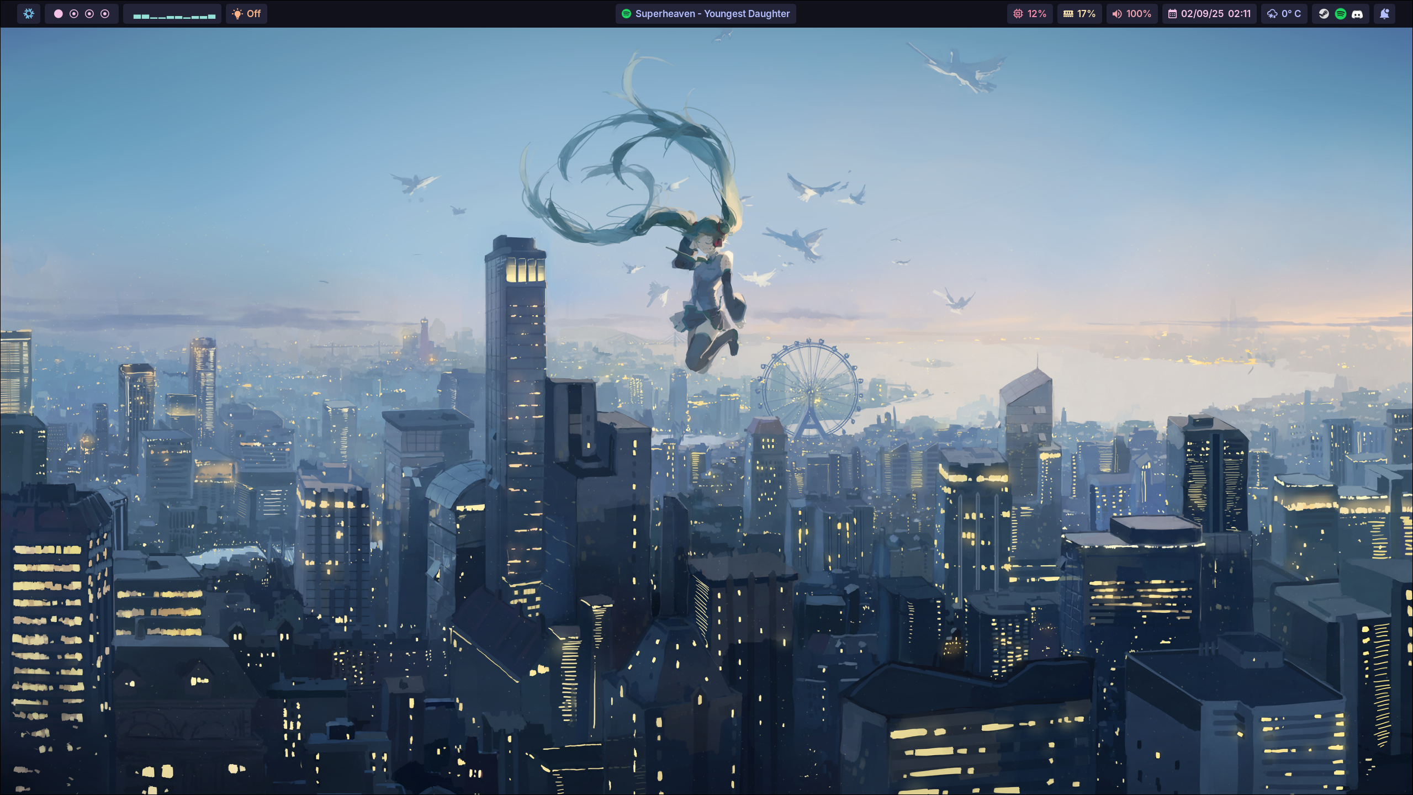The image size is (1413, 795).
Task: Click the speaker icon to mute audio
Action: tap(1116, 14)
